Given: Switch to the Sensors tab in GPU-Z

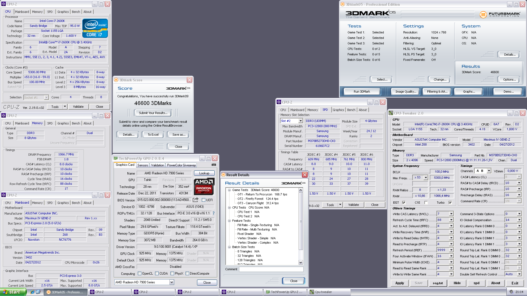Looking at the screenshot, I should pyautogui.click(x=143, y=165).
